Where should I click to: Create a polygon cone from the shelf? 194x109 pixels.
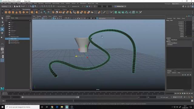(x=16, y=12)
